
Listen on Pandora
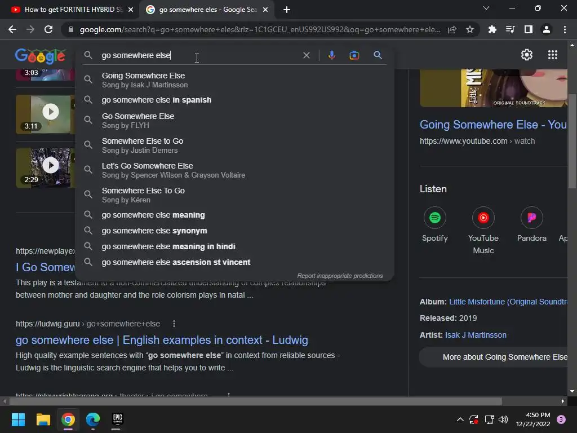(532, 224)
